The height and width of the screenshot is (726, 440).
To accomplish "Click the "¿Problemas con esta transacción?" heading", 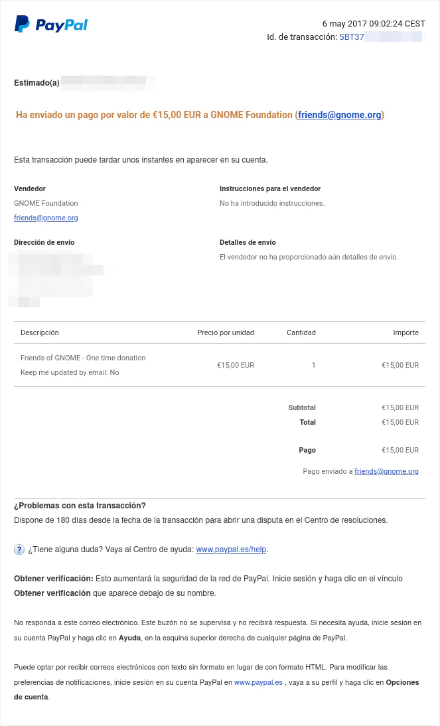I will (80, 506).
